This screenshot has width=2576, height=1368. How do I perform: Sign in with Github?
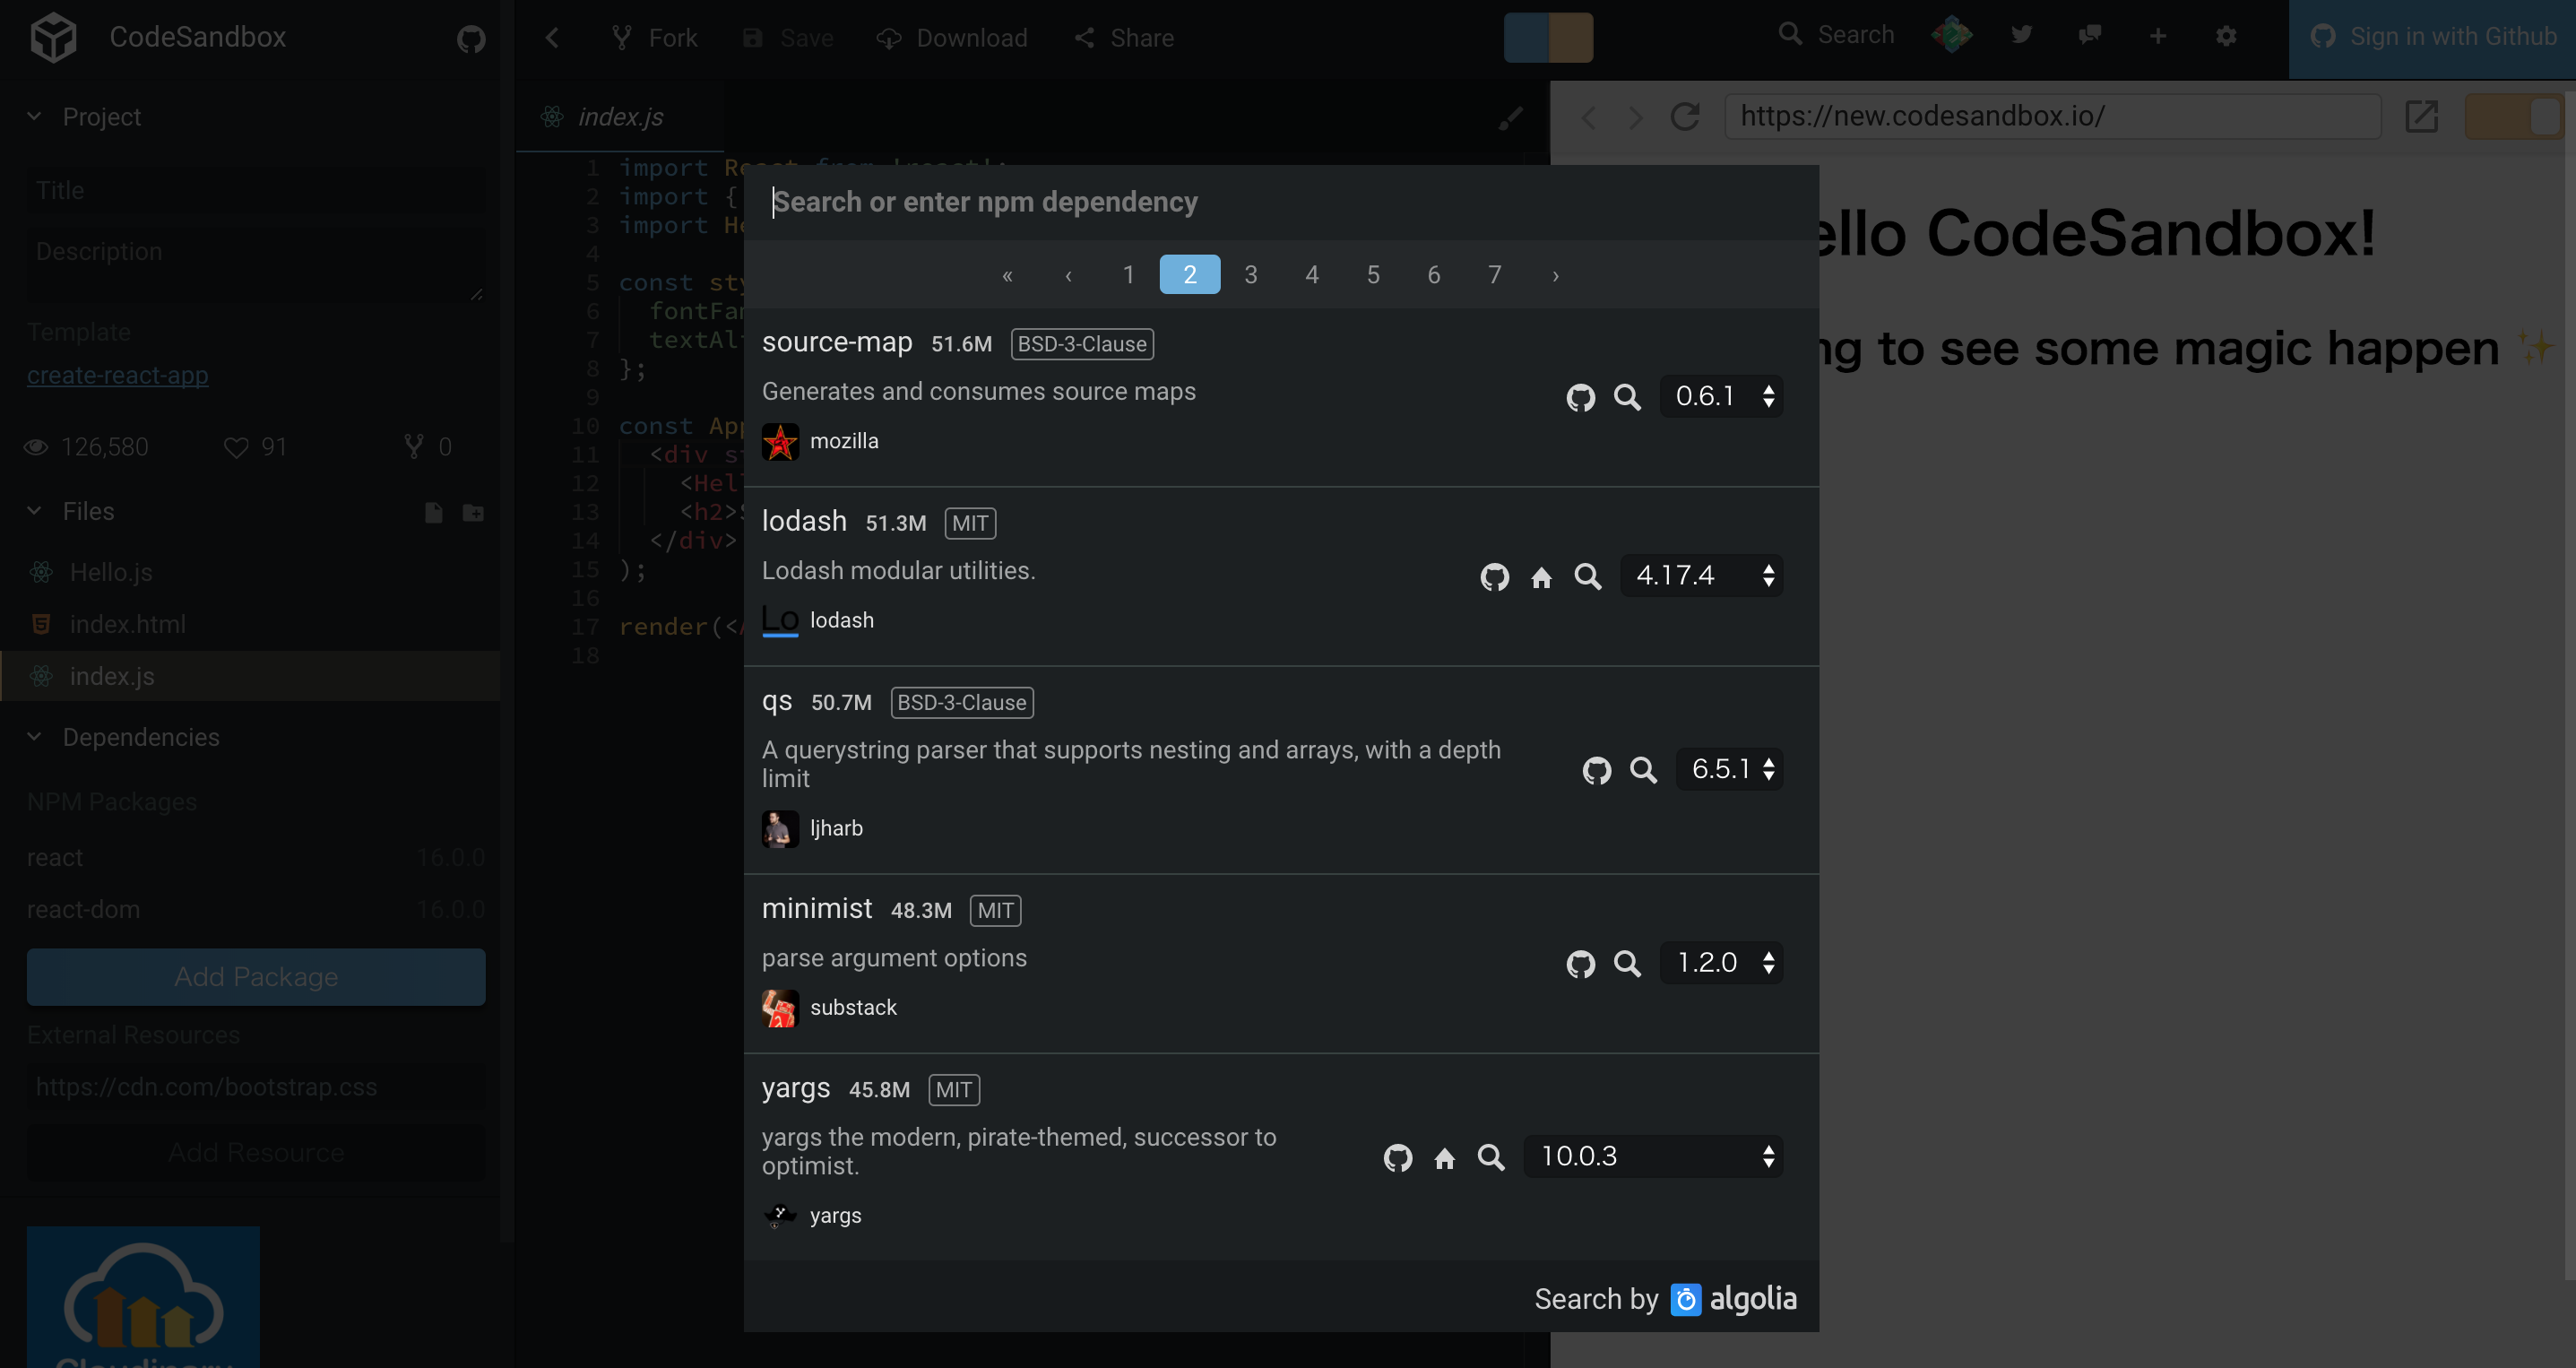[2432, 38]
